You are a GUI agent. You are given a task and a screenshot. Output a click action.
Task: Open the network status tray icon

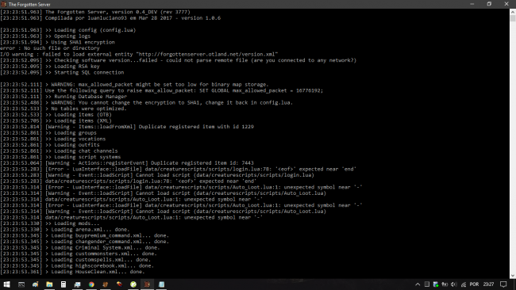pyautogui.click(x=464, y=284)
